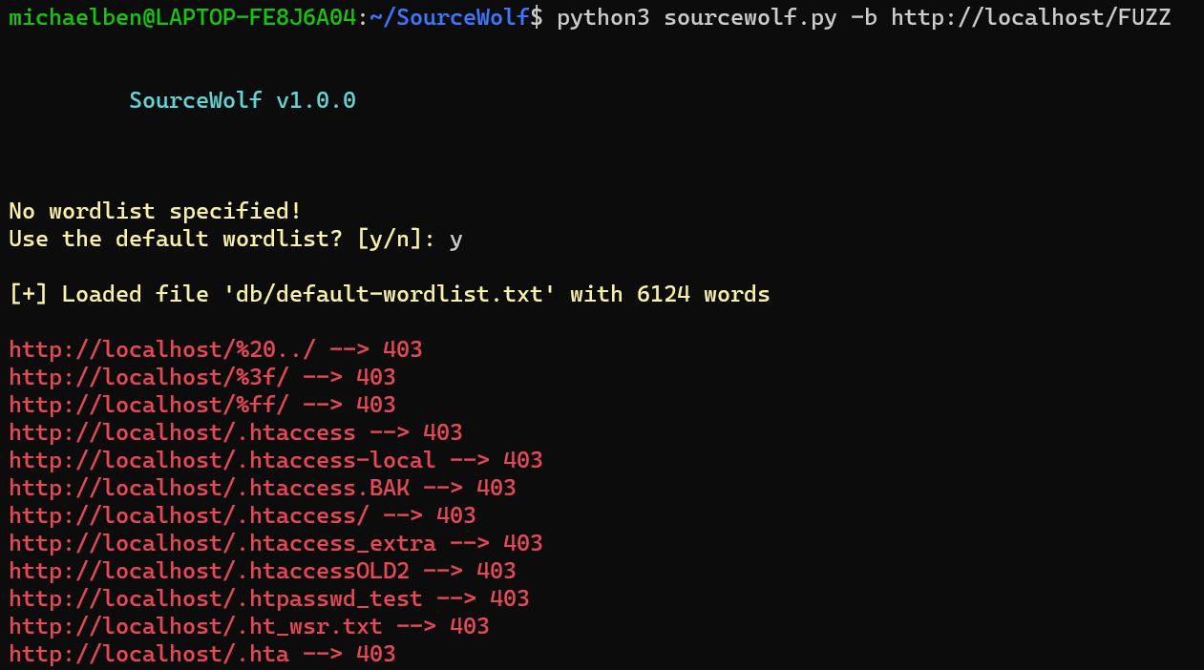Screen dimensions: 1204x670
Task: Open the .htaccess.BAK URL
Action: pyautogui.click(x=208, y=488)
